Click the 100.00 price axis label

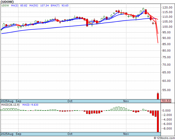[x=167, y=27]
